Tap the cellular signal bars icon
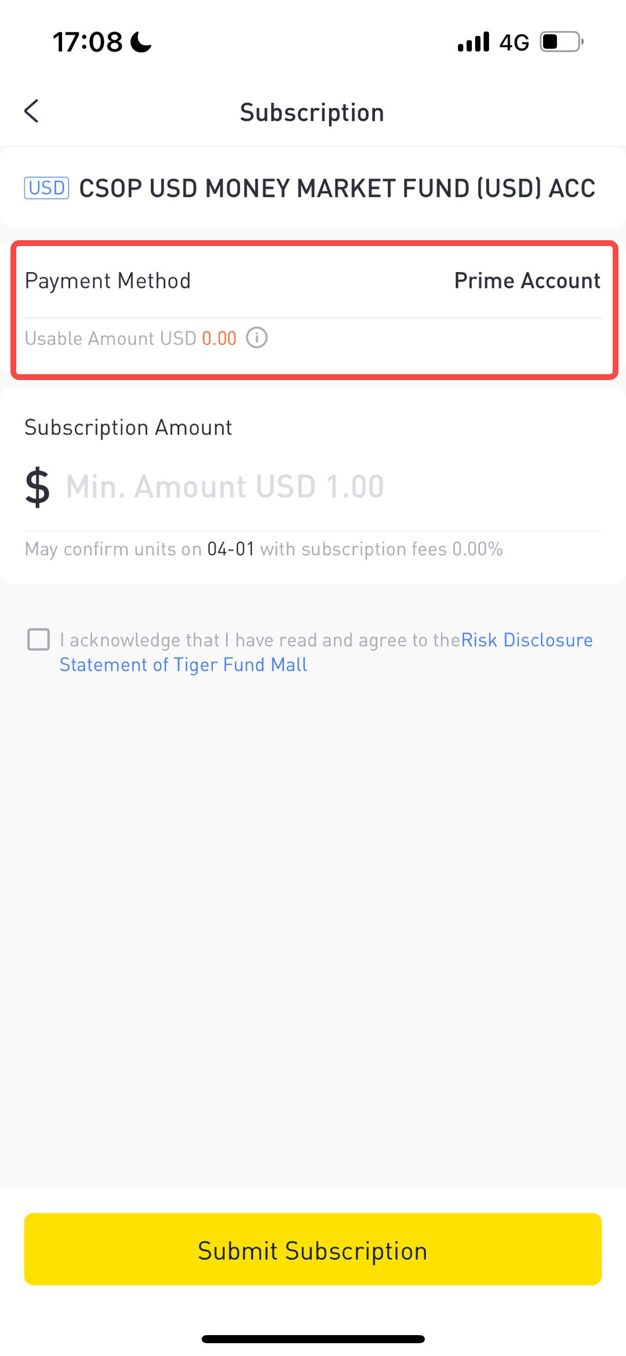 click(474, 42)
